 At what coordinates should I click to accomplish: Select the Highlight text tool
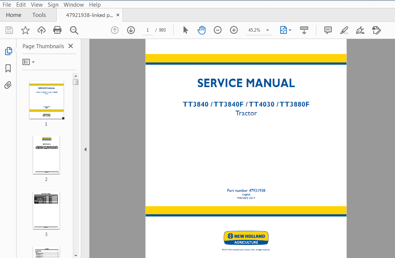tap(344, 30)
